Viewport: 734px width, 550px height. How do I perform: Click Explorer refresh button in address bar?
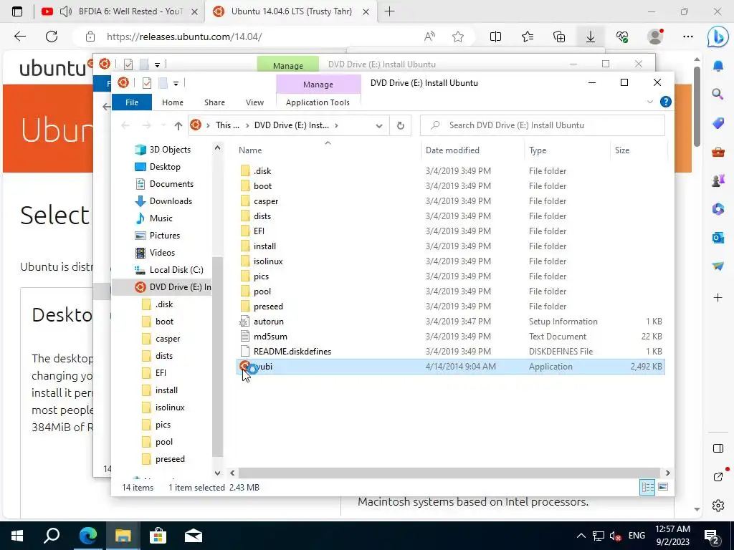tap(400, 125)
